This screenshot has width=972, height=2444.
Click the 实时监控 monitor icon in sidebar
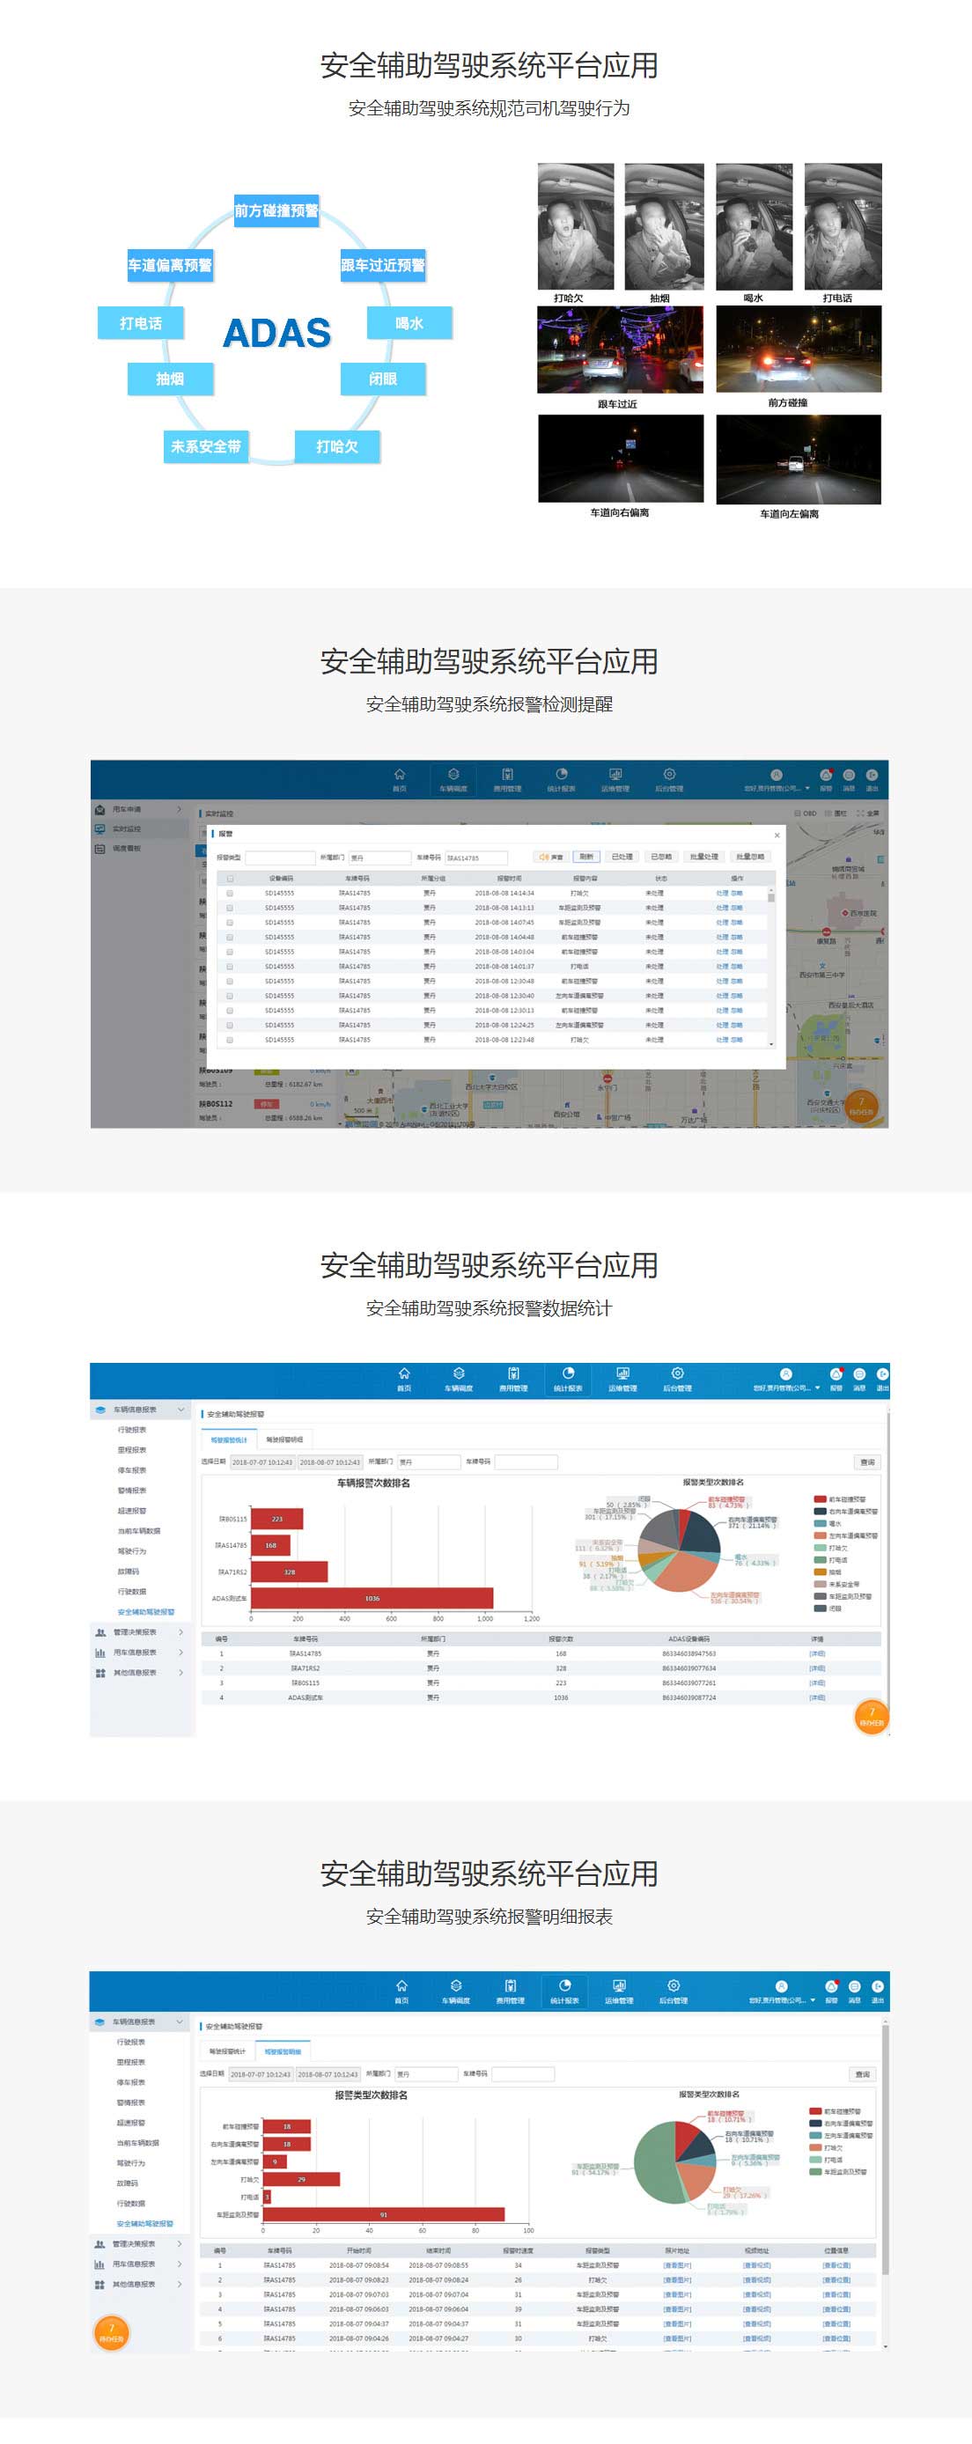(x=99, y=829)
